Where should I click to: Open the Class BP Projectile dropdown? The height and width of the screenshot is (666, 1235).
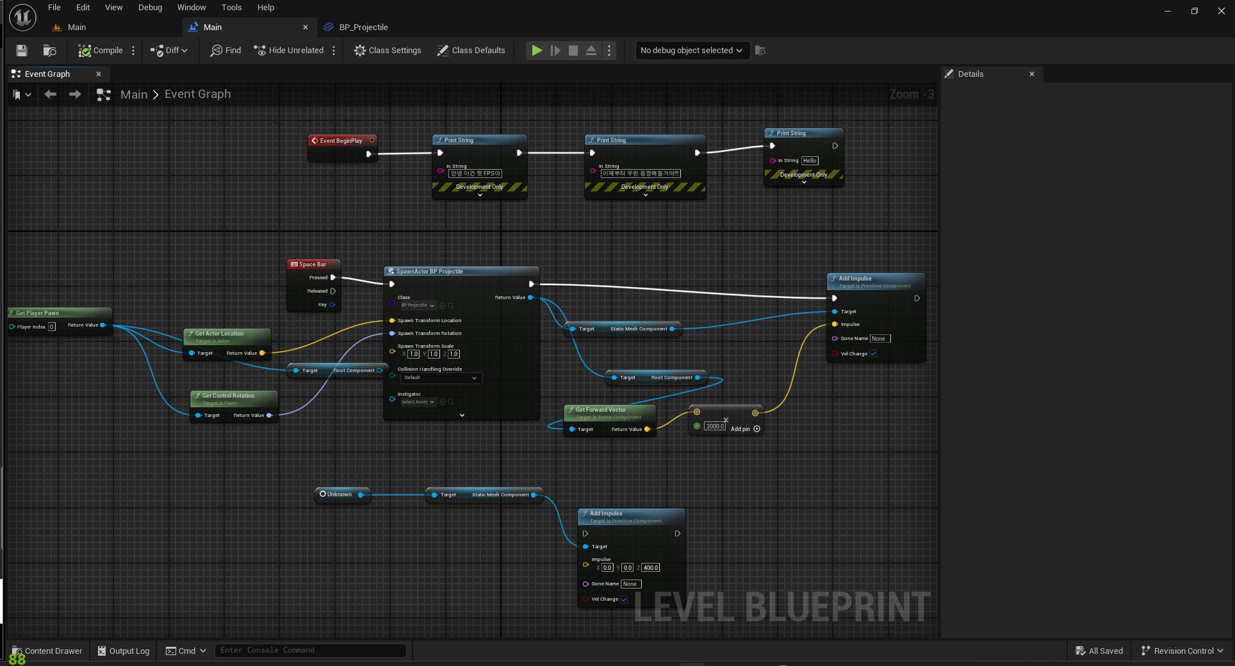pos(418,305)
